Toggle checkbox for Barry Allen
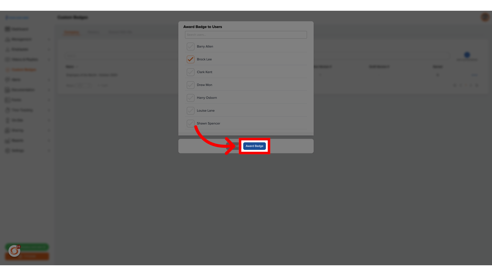This screenshot has height=276, width=492. coord(190,46)
